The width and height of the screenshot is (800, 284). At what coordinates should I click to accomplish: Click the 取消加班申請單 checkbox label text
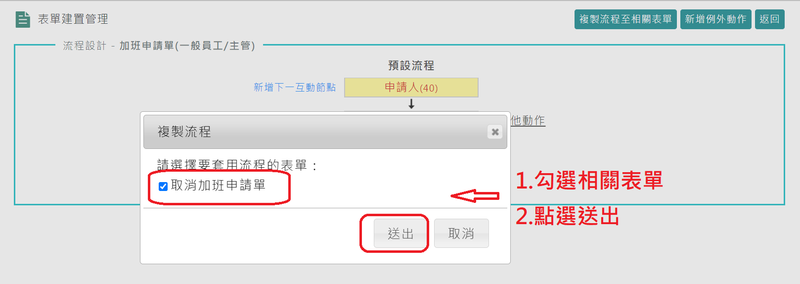tap(218, 186)
